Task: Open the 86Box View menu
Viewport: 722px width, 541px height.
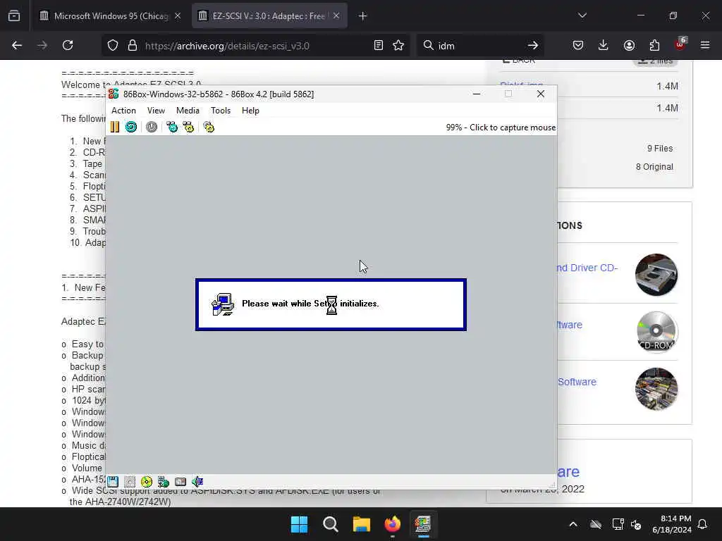Action: [x=156, y=111]
